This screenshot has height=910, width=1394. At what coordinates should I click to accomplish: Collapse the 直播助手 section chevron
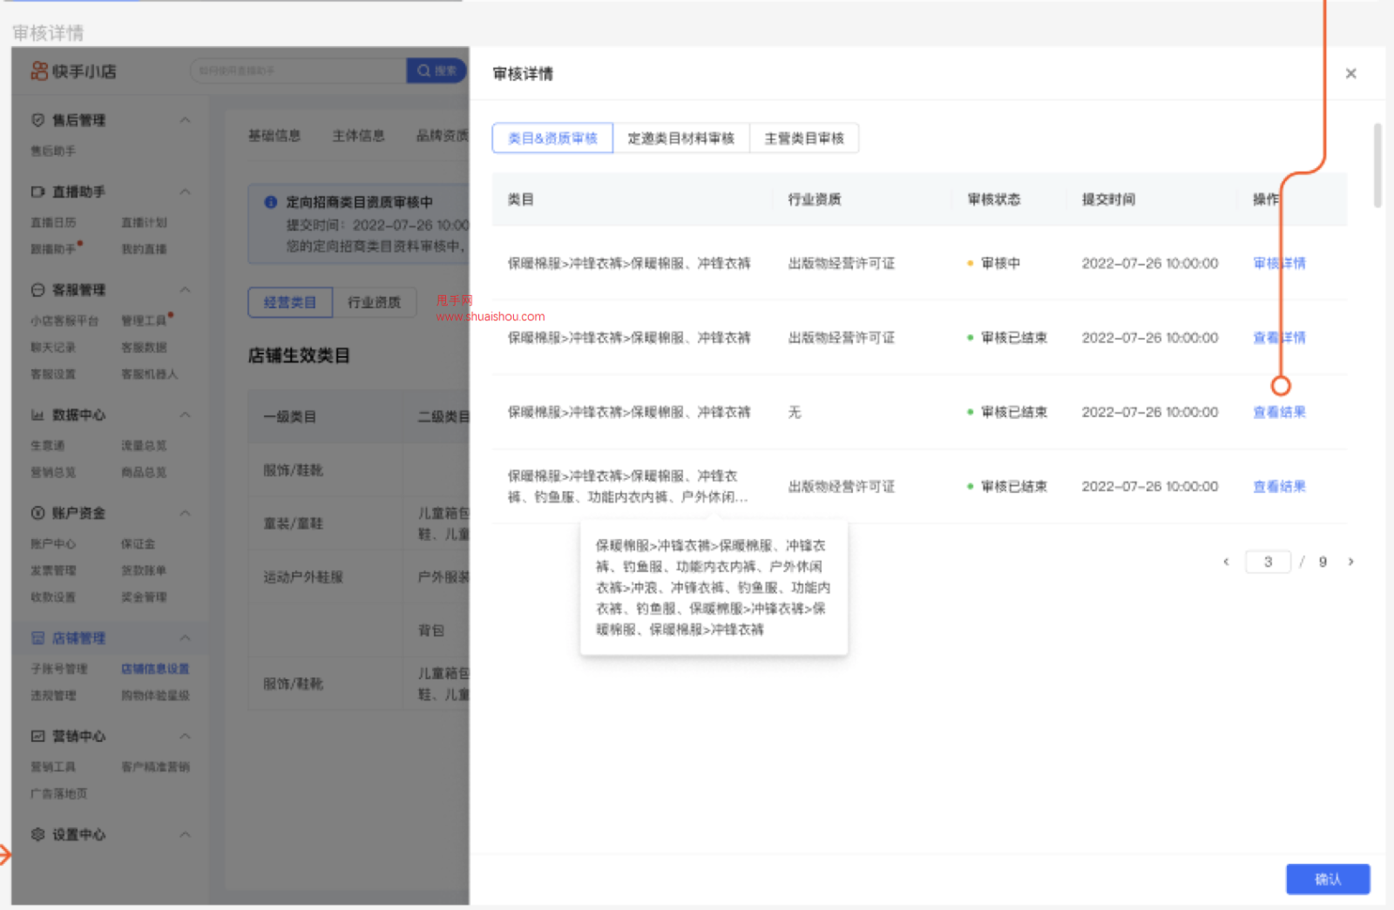point(185,192)
